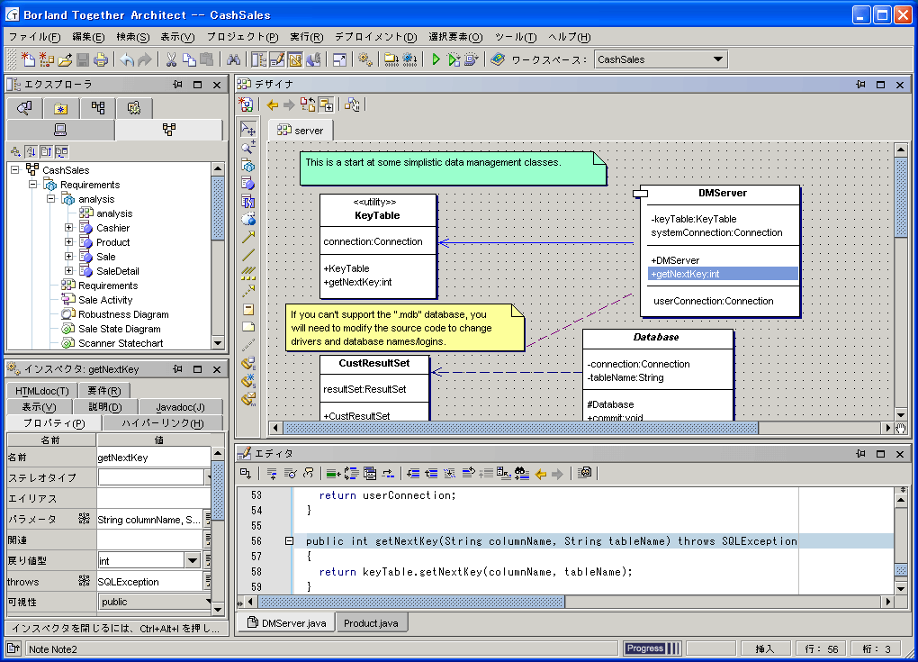The width and height of the screenshot is (918, 662).
Task: Select the class tool in designer palette
Action: pyautogui.click(x=248, y=184)
